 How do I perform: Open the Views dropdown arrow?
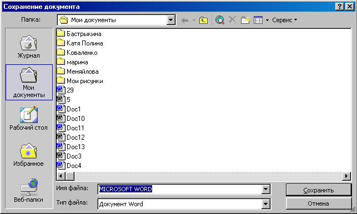click(267, 21)
